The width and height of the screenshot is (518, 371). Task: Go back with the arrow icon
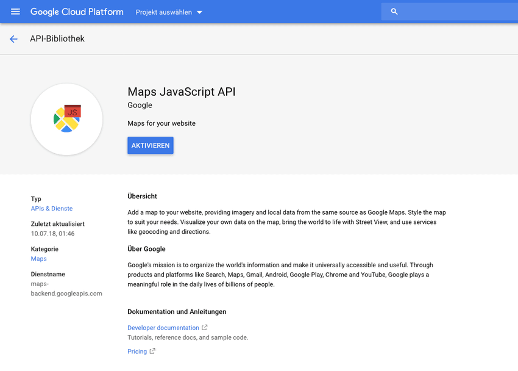pyautogui.click(x=13, y=39)
